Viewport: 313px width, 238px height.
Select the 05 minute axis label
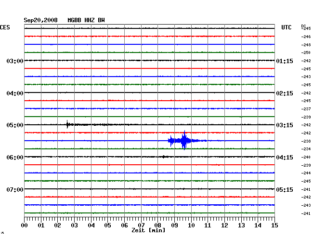pyautogui.click(x=107, y=225)
